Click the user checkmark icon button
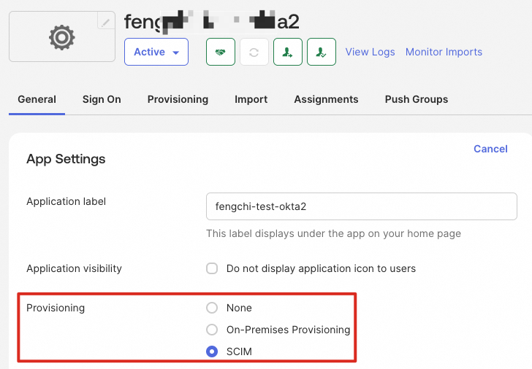532x369 pixels. pyautogui.click(x=321, y=52)
